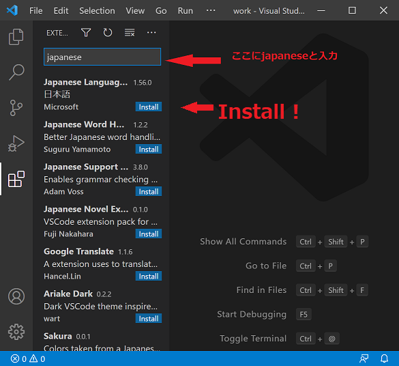Open the File menu
This screenshot has width=399, height=366.
(36, 11)
